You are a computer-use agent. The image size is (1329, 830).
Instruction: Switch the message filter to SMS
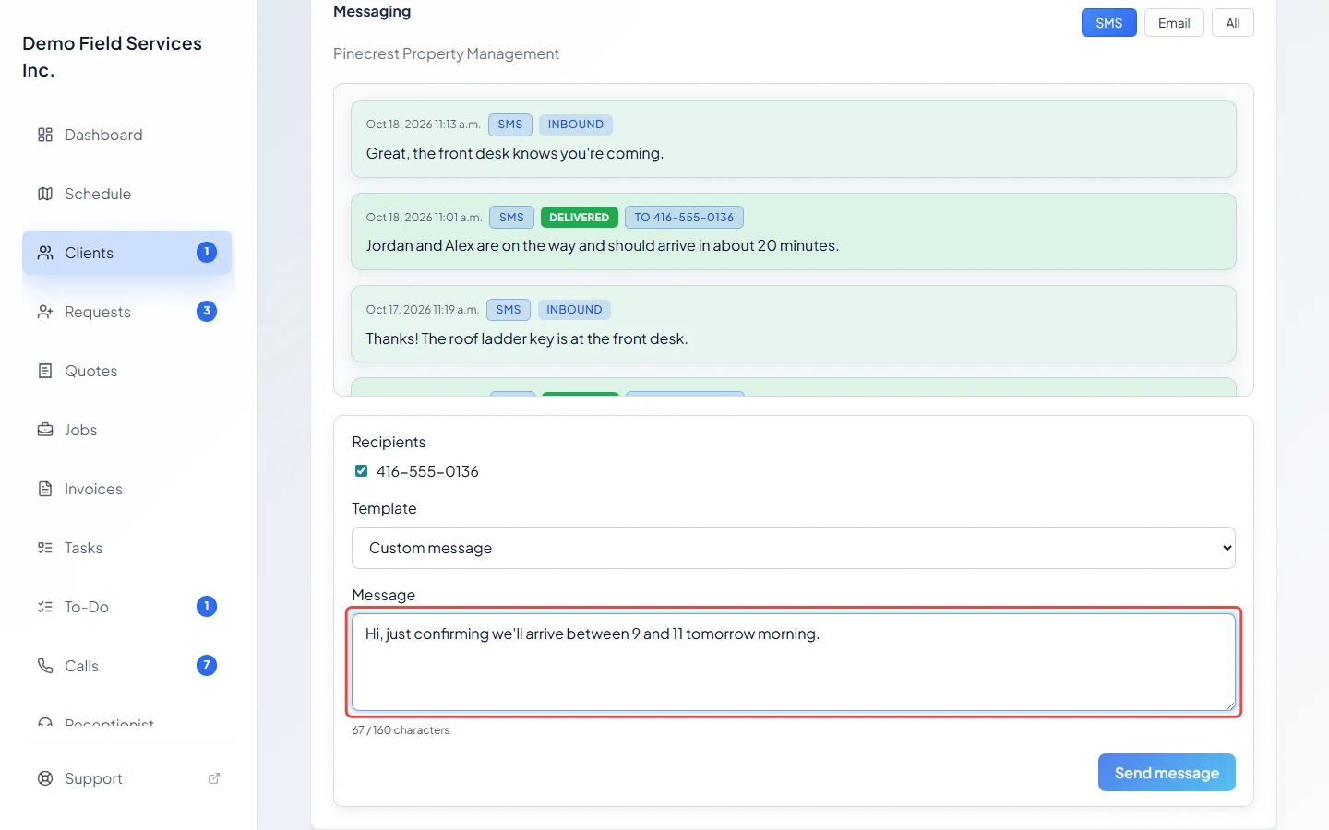pyautogui.click(x=1109, y=23)
